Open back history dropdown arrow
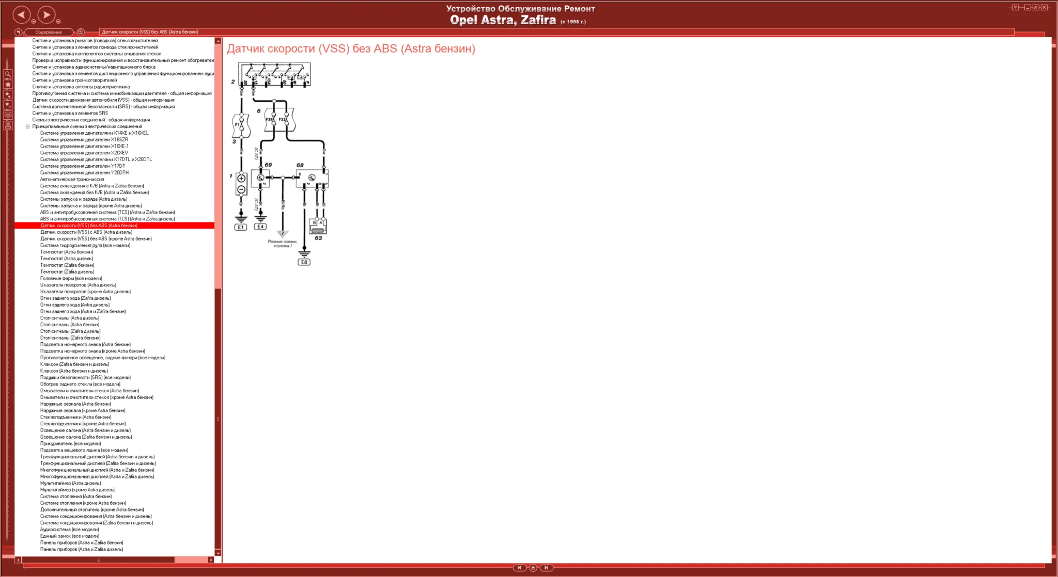Screen dimensions: 1058x577 coord(34,22)
